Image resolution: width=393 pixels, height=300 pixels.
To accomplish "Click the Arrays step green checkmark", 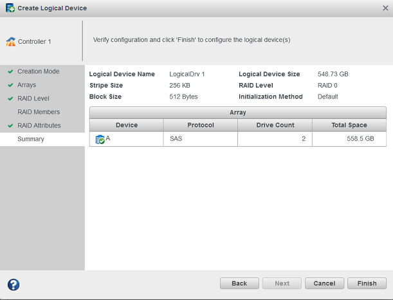I will [x=10, y=85].
